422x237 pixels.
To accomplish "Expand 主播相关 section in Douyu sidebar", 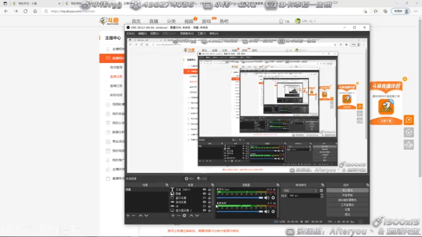I will tap(116, 49).
